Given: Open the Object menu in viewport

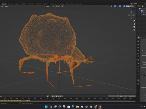Looking at the screenshot, I should coord(7,6).
